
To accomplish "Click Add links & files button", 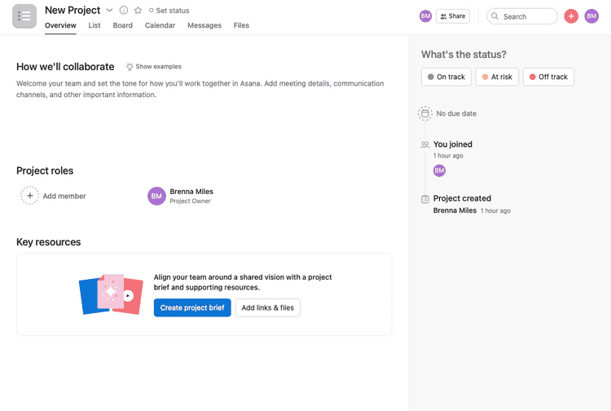I will [x=267, y=307].
